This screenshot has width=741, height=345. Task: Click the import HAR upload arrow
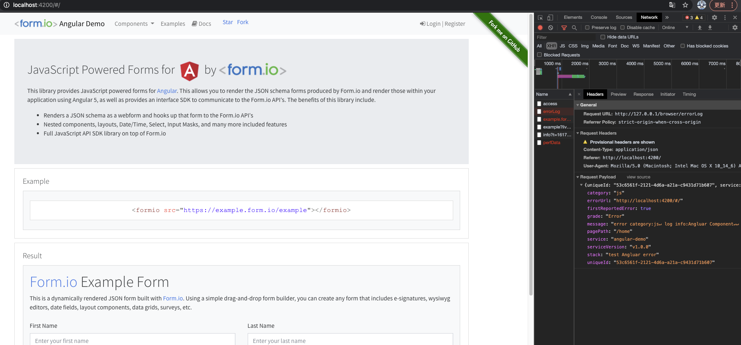pyautogui.click(x=700, y=28)
